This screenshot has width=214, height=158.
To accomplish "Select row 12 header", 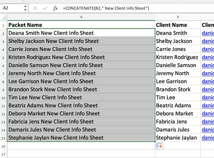I will pos(3,114).
